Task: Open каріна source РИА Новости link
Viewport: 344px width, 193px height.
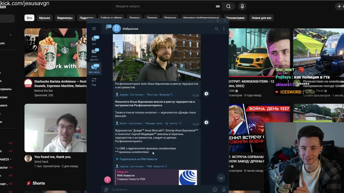Action: [x=143, y=166]
